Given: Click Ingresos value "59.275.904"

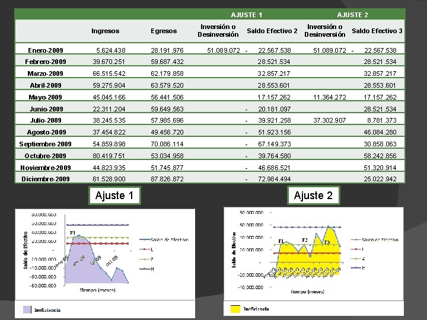Looking at the screenshot, I should point(109,85).
